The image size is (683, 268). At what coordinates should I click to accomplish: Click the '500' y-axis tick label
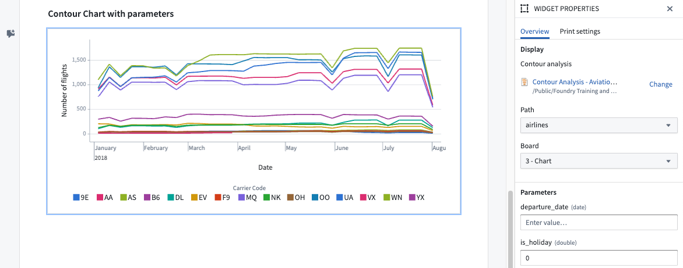82,109
